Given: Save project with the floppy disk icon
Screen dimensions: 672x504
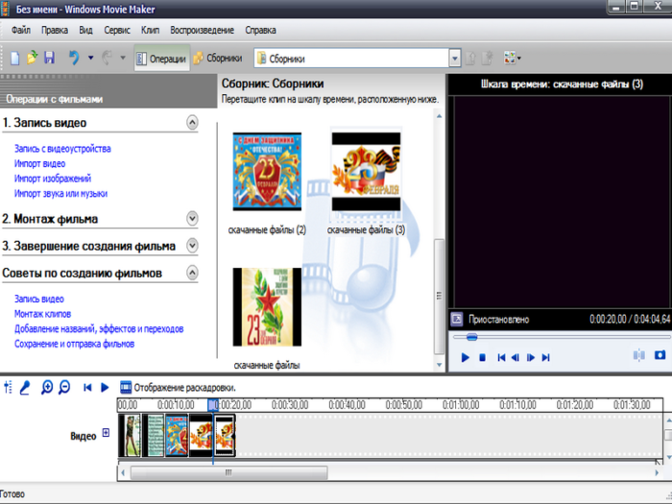Looking at the screenshot, I should (49, 58).
